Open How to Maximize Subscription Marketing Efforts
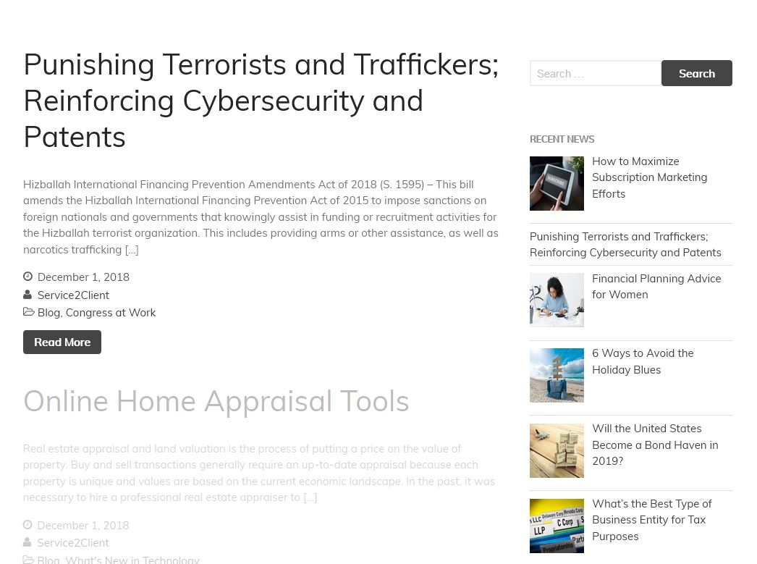Image resolution: width=757 pixels, height=564 pixels. pyautogui.click(x=649, y=177)
